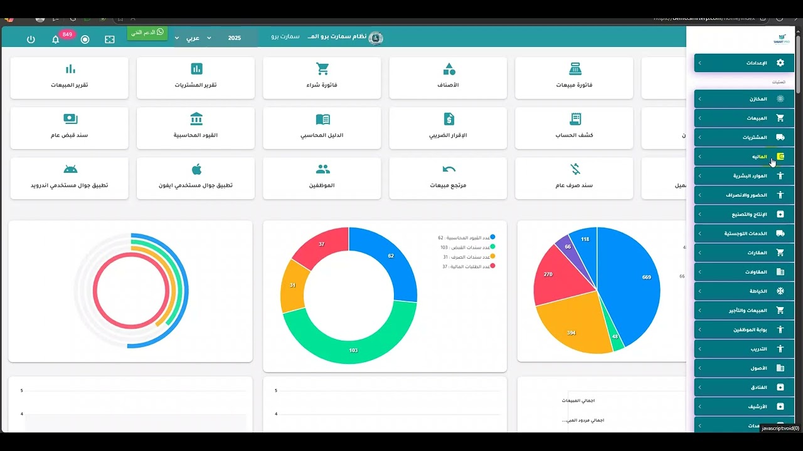The width and height of the screenshot is (803, 451).
Task: Select the الأرشيف menu item
Action: point(744,407)
